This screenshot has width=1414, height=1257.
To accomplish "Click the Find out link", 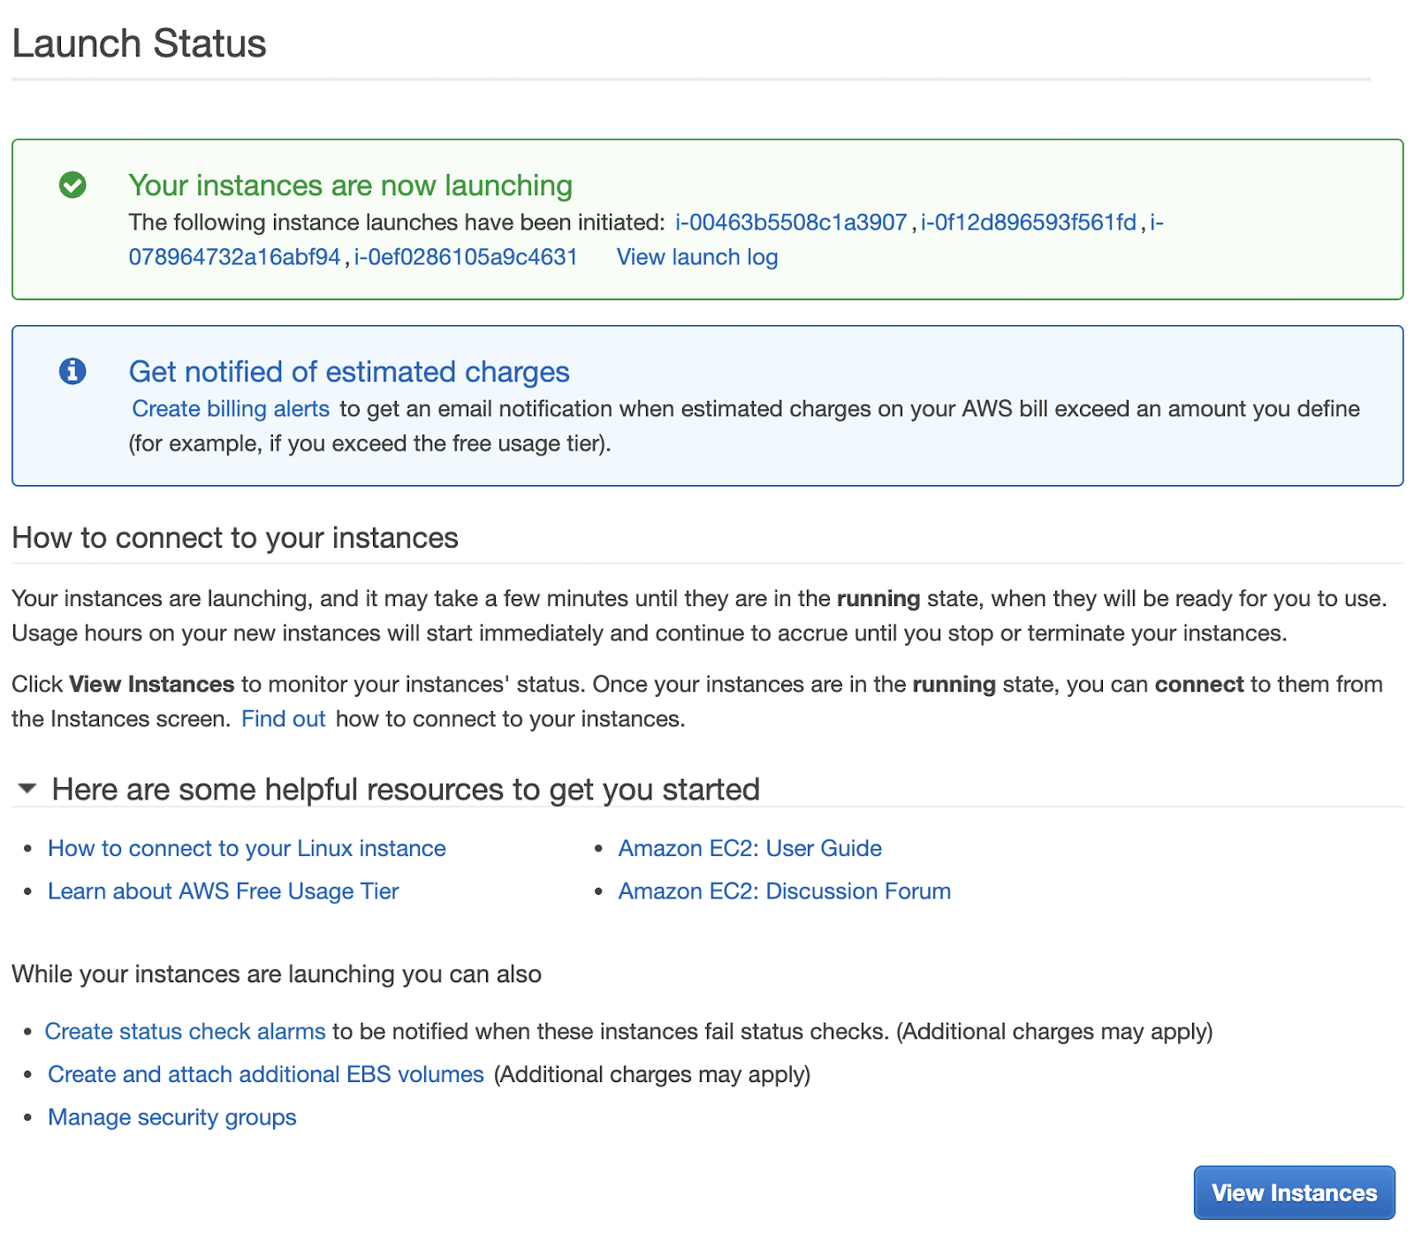I will pyautogui.click(x=283, y=719).
